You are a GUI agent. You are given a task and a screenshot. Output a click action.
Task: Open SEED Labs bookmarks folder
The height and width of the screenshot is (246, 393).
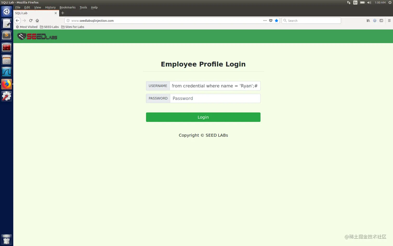point(49,27)
